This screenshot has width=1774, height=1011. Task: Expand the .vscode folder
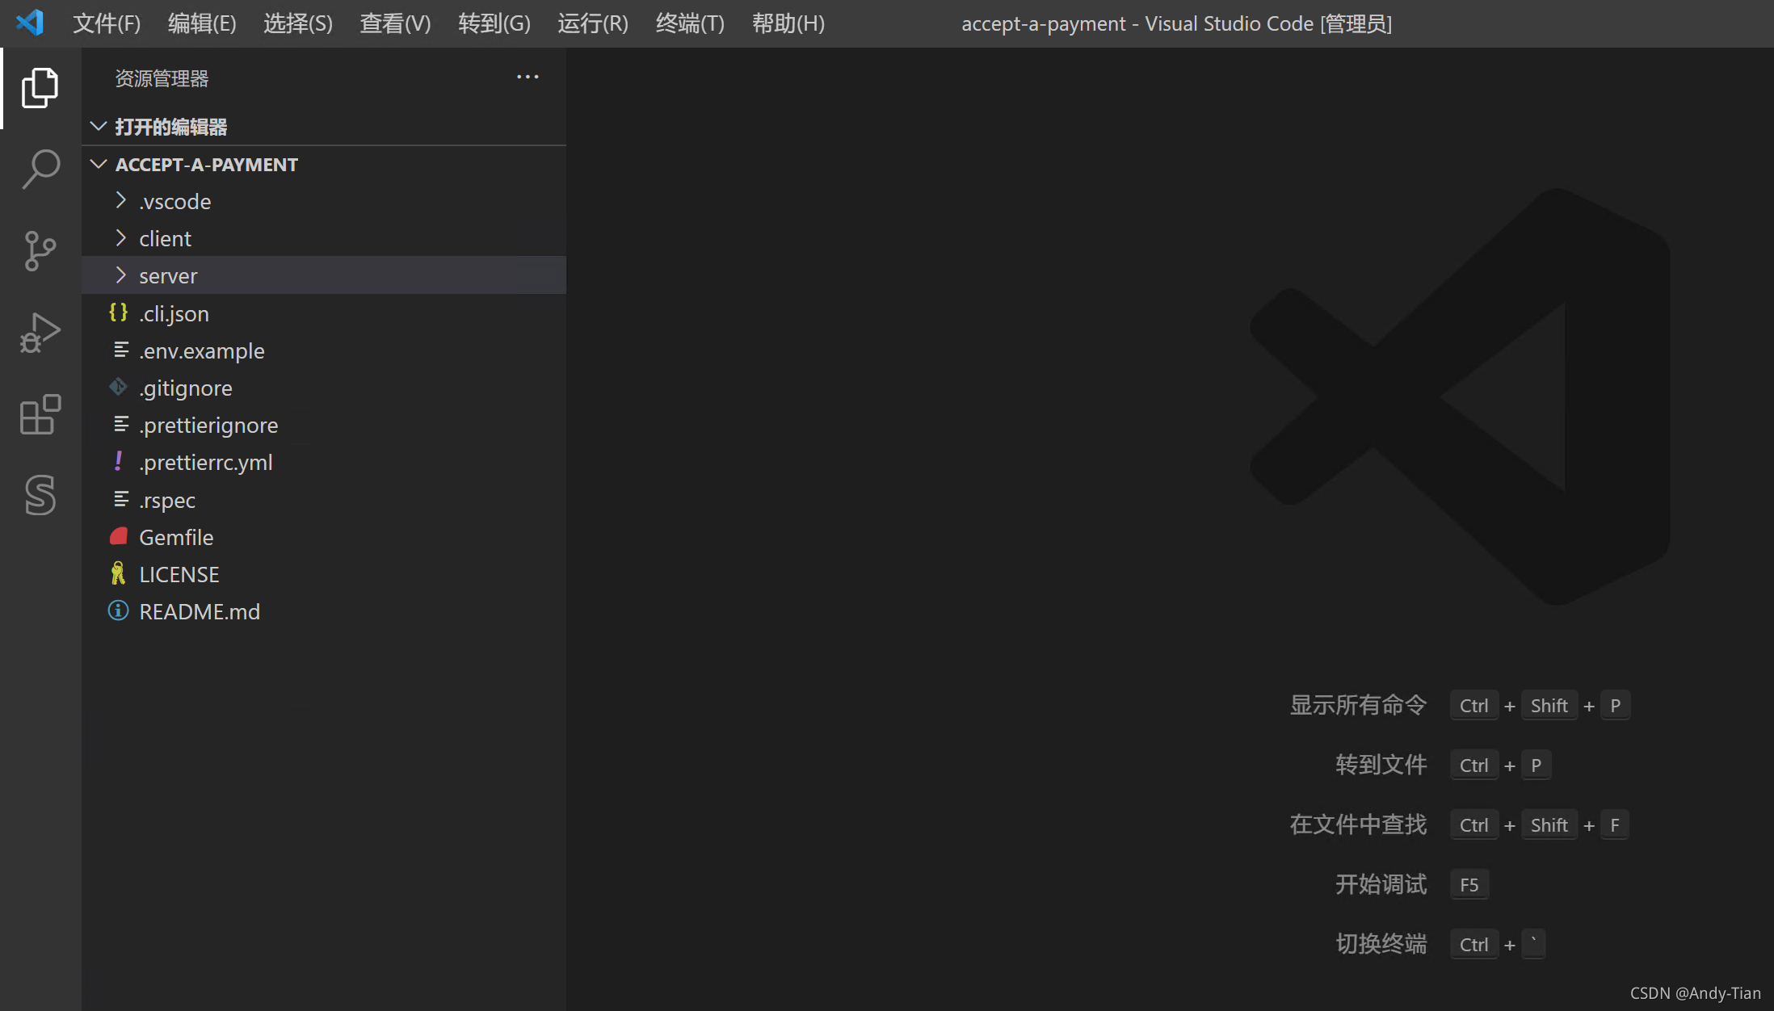pyautogui.click(x=174, y=202)
